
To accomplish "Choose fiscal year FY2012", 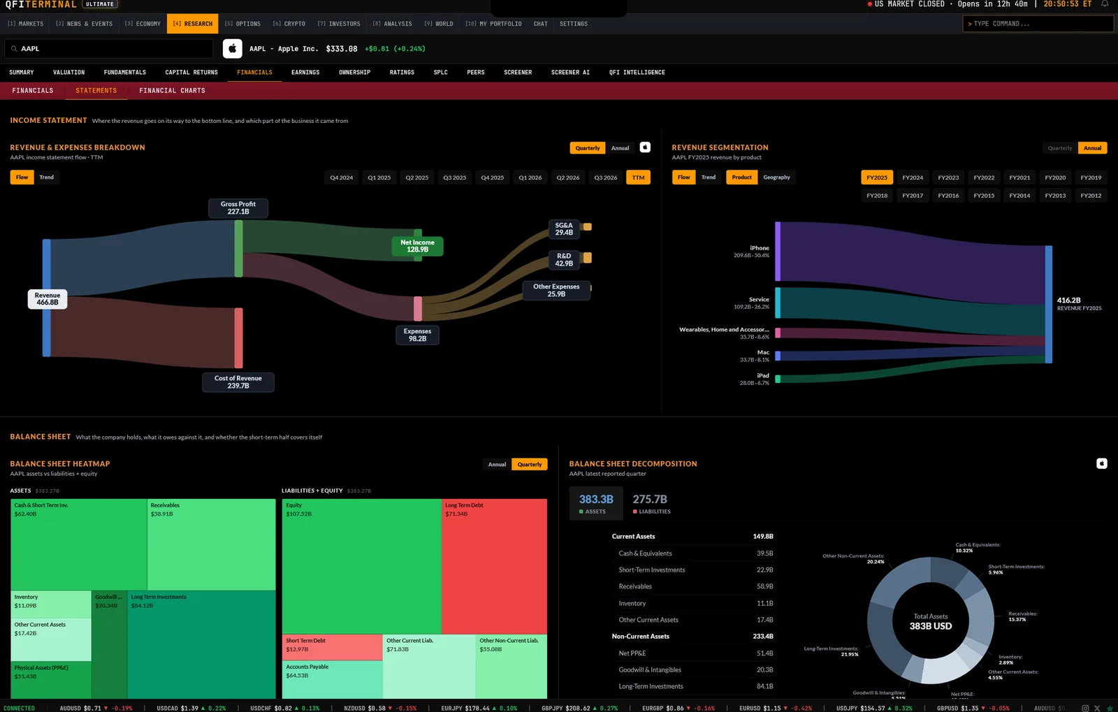I will (x=1091, y=196).
